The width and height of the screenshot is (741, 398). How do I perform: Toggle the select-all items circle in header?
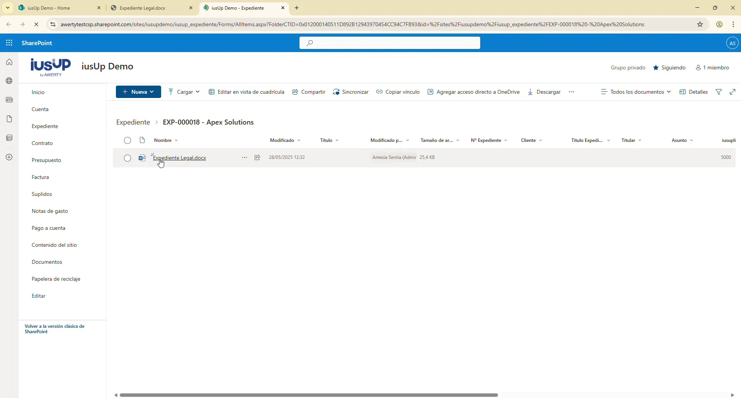127,140
